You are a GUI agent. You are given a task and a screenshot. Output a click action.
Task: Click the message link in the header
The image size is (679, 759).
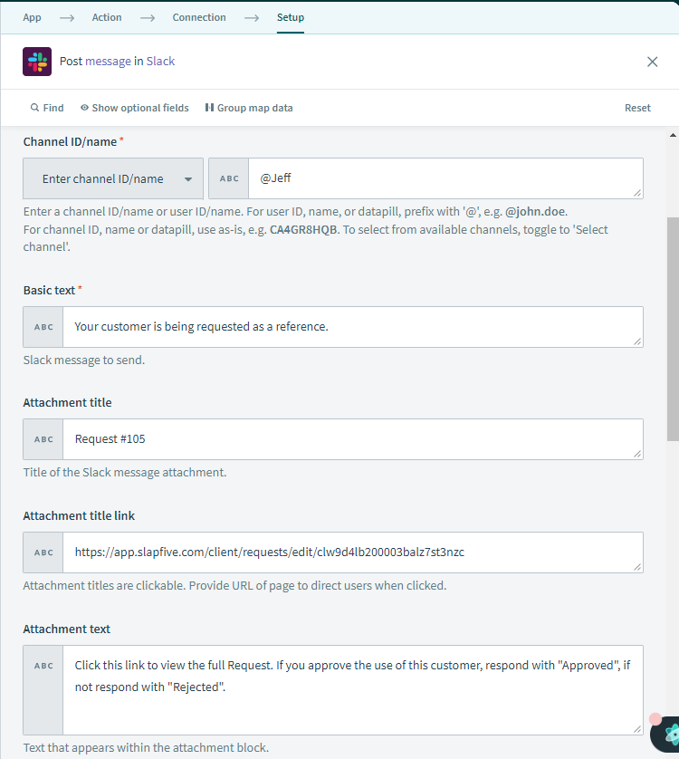[108, 62]
